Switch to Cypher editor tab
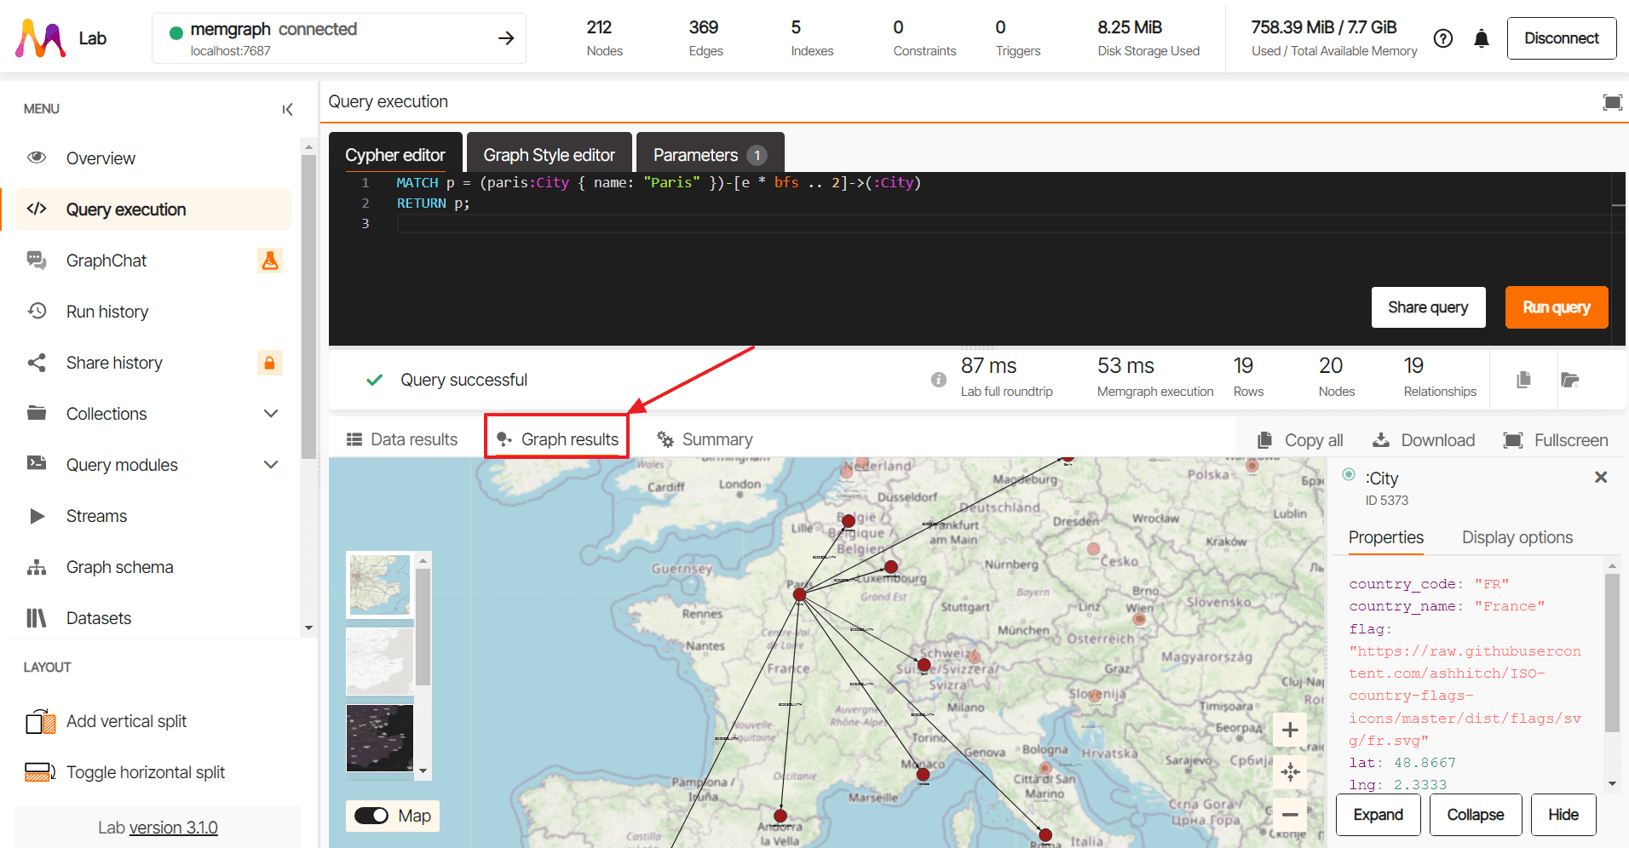The image size is (1629, 848). pyautogui.click(x=395, y=154)
